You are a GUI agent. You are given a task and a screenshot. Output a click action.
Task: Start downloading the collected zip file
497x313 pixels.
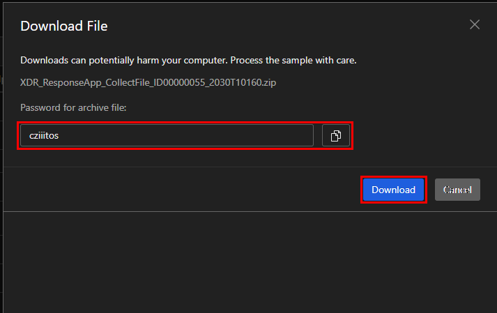(x=393, y=190)
